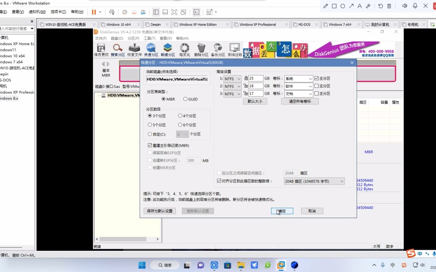Open the Recover Files (恢复文件) tool
The image size is (436, 272).
(134, 50)
